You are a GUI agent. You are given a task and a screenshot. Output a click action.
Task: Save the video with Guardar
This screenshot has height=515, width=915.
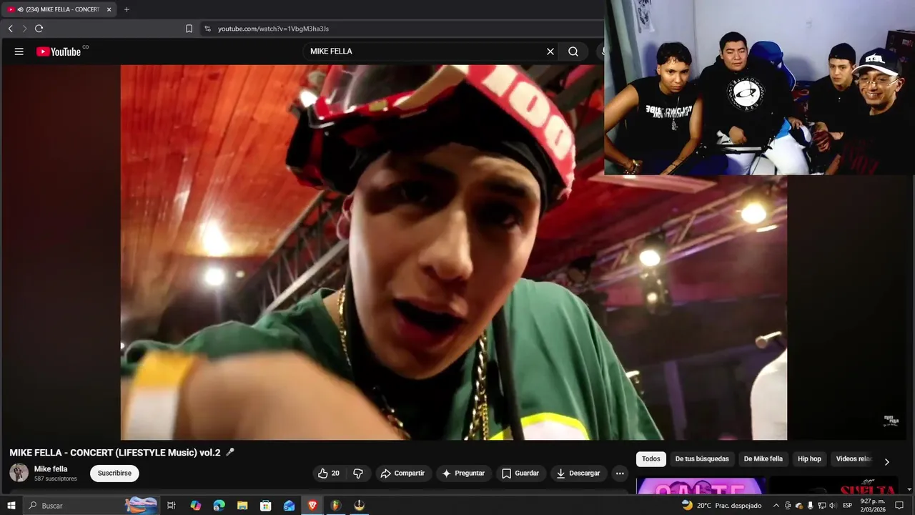pyautogui.click(x=520, y=473)
